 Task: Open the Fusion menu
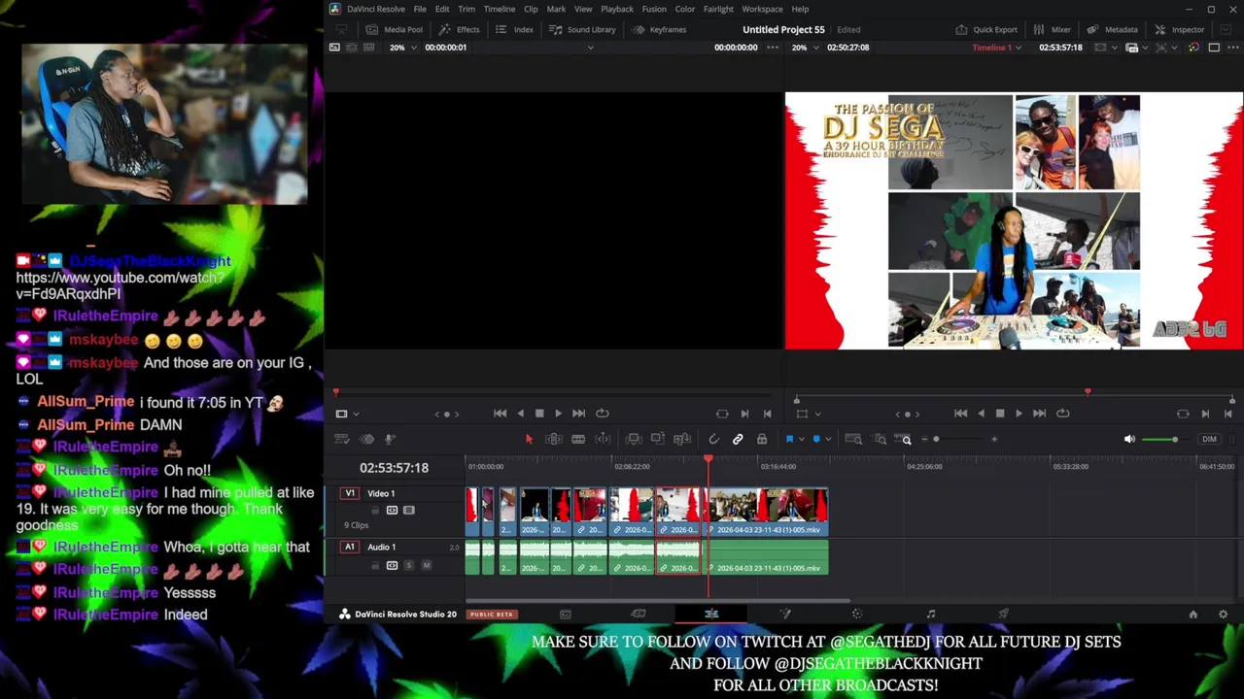pyautogui.click(x=654, y=9)
